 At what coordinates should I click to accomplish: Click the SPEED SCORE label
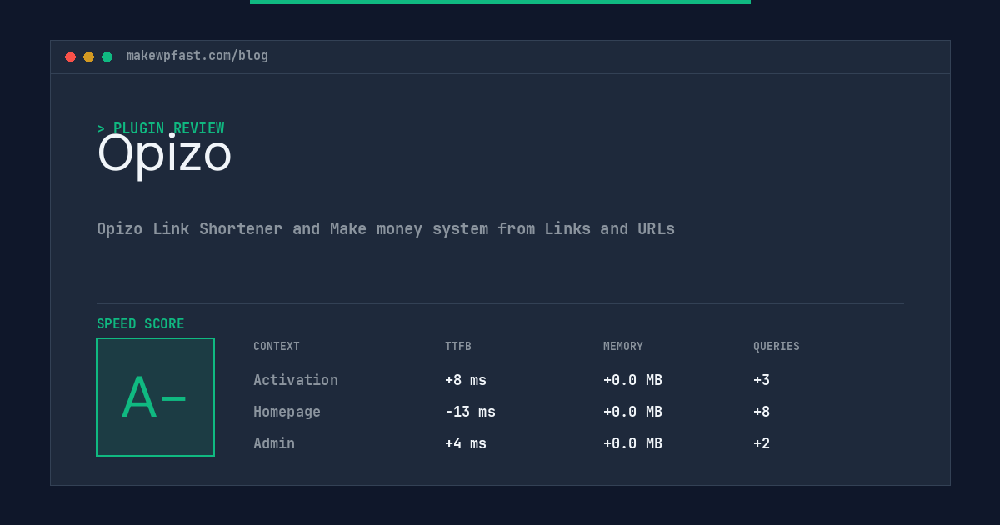click(x=141, y=324)
